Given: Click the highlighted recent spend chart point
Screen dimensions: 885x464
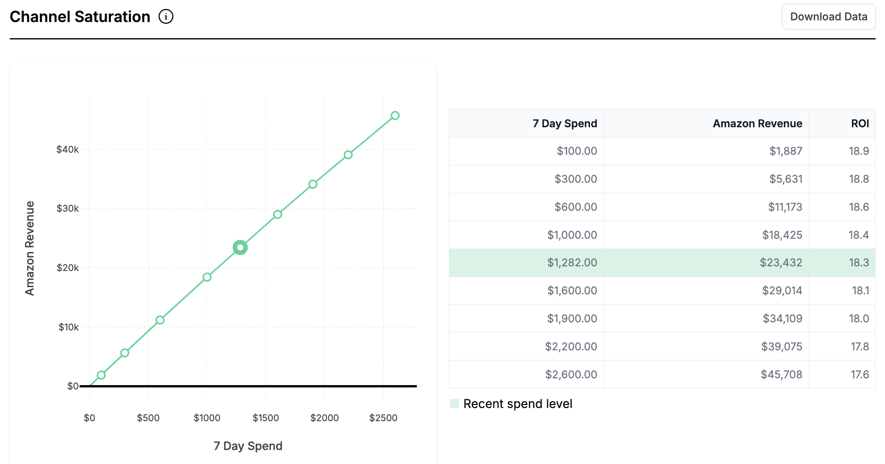Looking at the screenshot, I should point(240,248).
